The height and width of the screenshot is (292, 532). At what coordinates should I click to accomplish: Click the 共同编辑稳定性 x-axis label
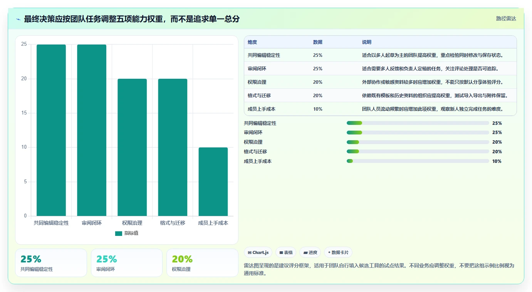(51, 223)
